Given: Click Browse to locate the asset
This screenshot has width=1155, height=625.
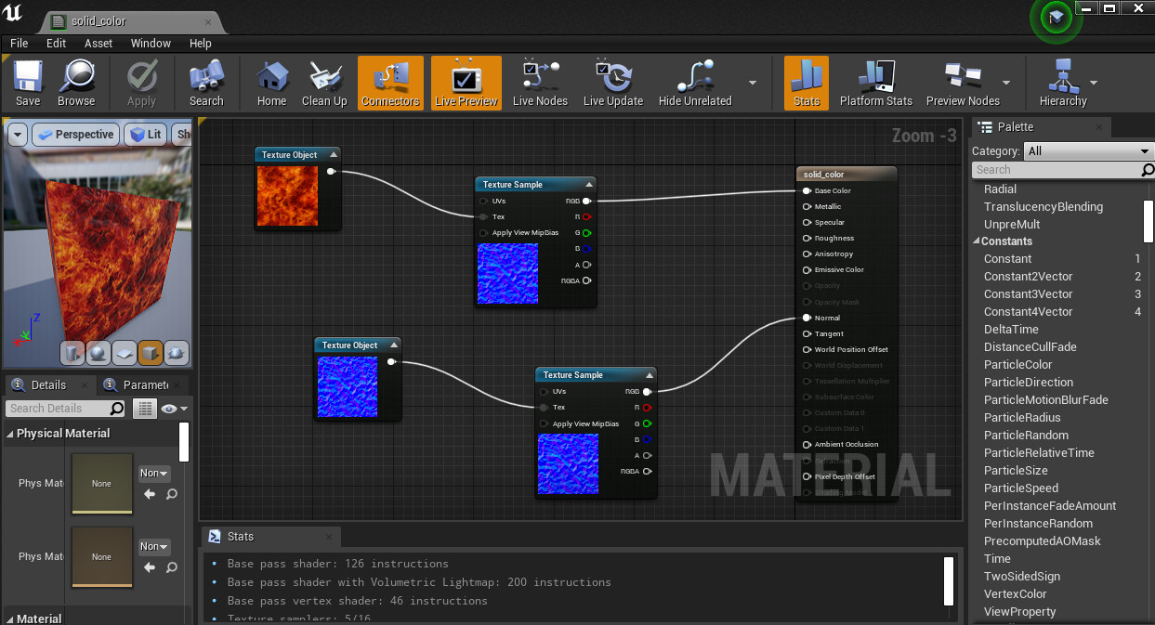Looking at the screenshot, I should tap(77, 82).
